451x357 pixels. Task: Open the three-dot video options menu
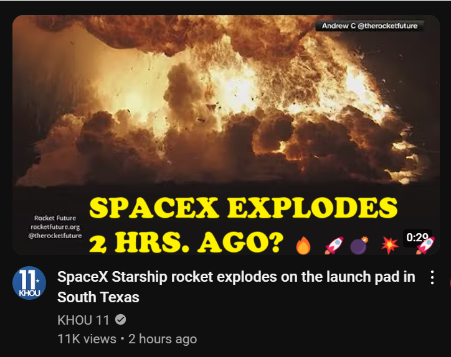click(432, 277)
